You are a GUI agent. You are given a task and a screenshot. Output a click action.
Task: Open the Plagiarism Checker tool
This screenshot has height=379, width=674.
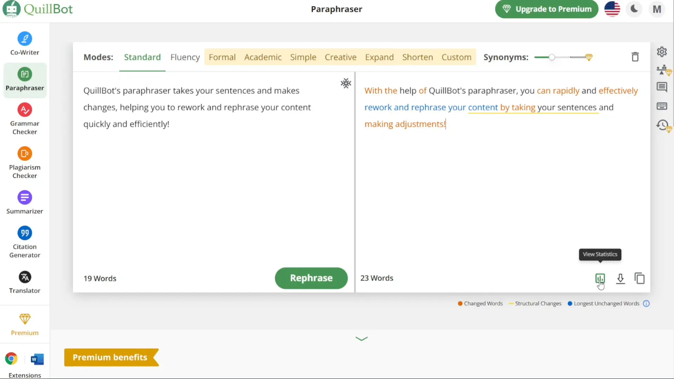click(25, 162)
